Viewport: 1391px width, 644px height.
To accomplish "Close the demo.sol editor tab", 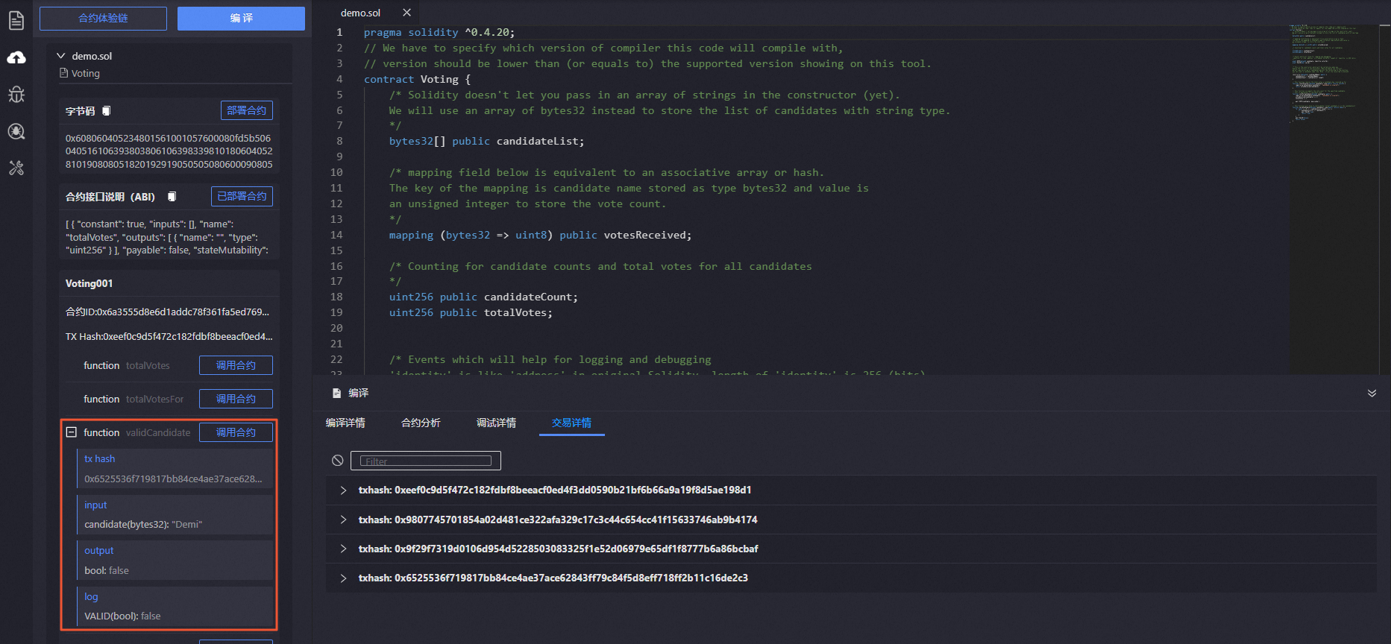I will [406, 13].
